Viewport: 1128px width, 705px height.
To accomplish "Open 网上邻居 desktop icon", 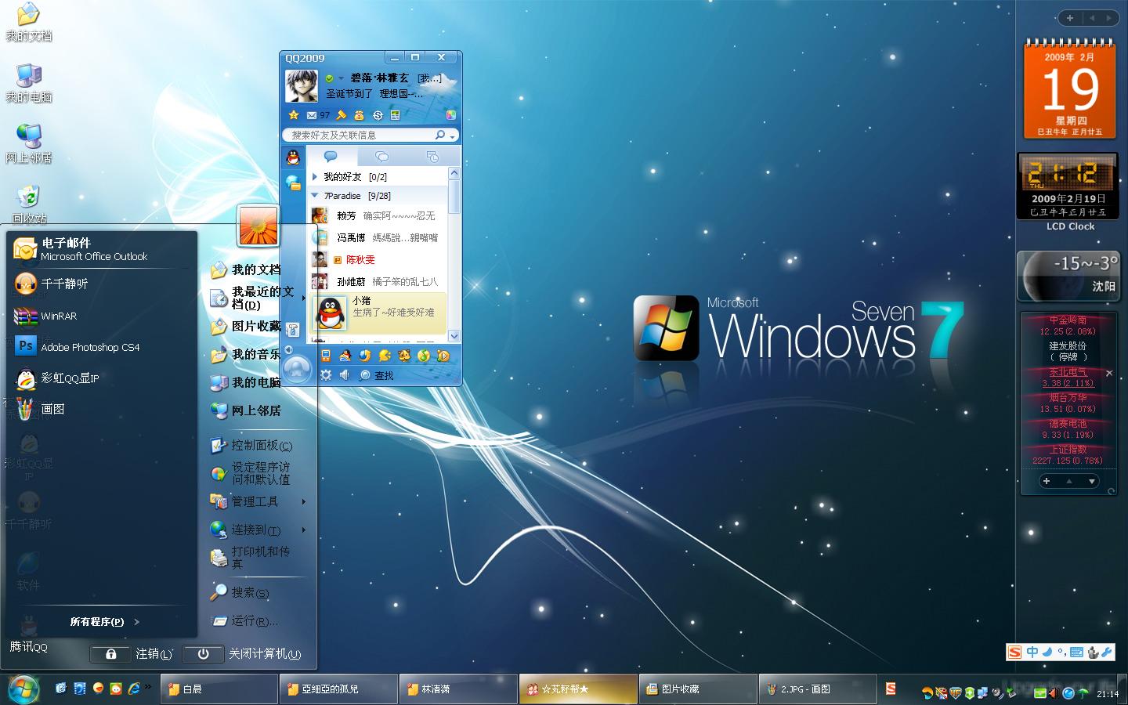I will 29,144.
